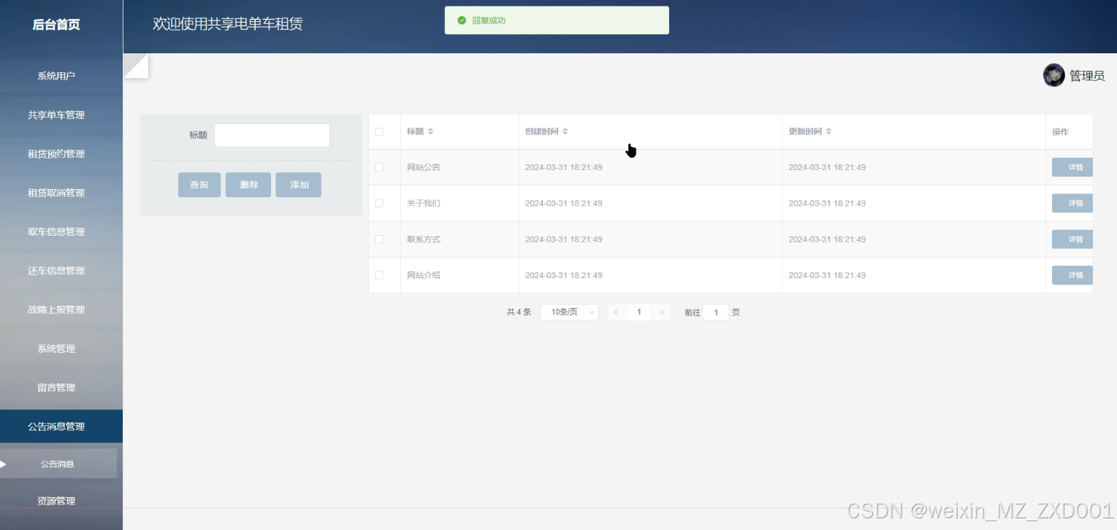The height and width of the screenshot is (530, 1117).
Task: Open 详情 for 网站介绍 row
Action: click(x=1072, y=275)
